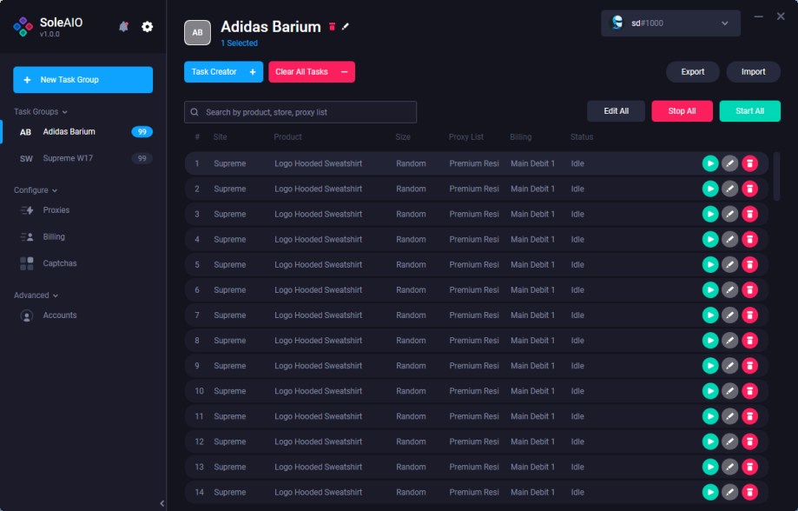Screen dimensions: 798x511
Task: Click the Proxy List column header
Action: (466, 137)
